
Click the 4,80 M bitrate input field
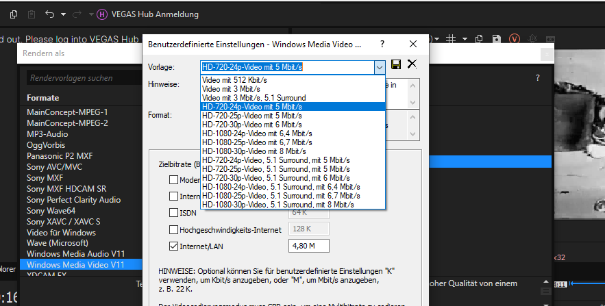pos(309,246)
